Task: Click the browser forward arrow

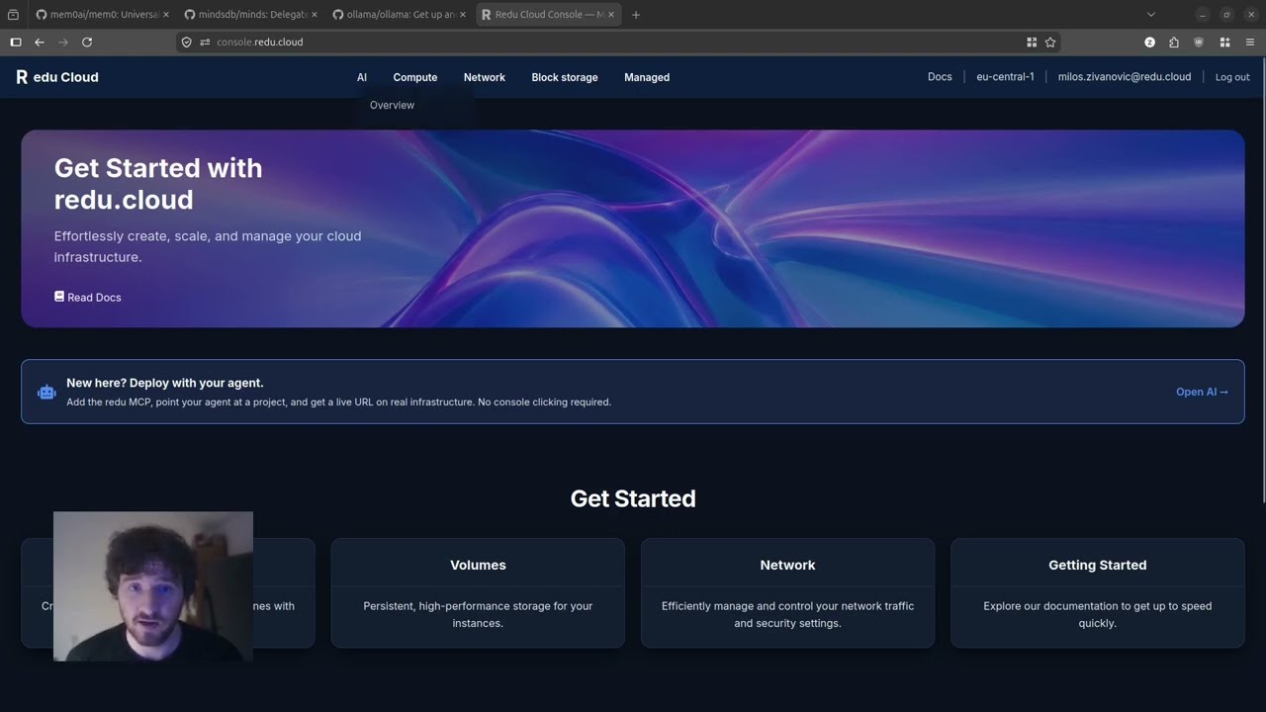Action: pos(63,43)
